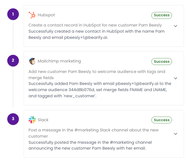Screen dimensions: 192x163
Task: Click the Hubspot sprocket logo icon
Action: pyautogui.click(x=32, y=15)
